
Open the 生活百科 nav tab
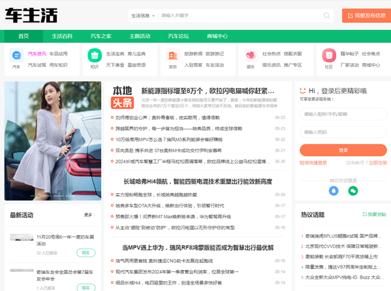[x=62, y=36]
